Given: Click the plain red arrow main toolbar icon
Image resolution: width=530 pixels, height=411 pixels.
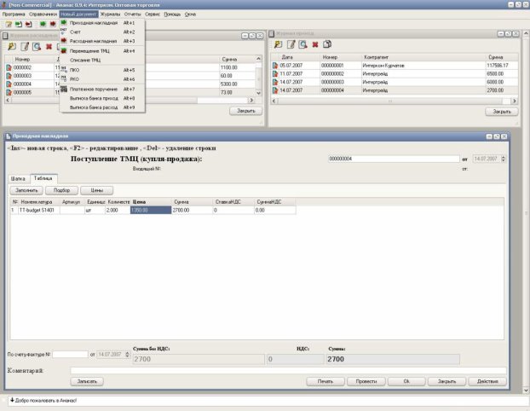Looking at the screenshot, I should (x=52, y=24).
